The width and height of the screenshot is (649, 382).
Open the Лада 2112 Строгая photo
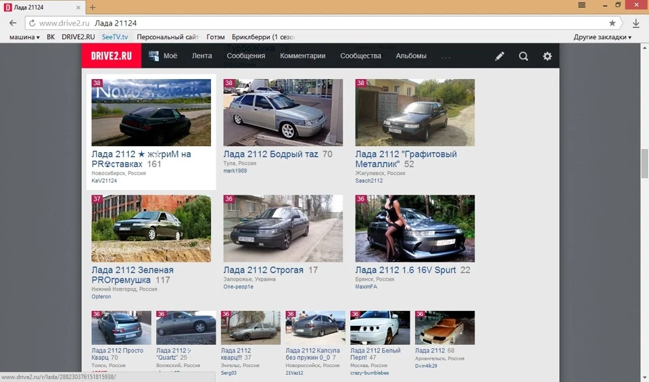pyautogui.click(x=283, y=229)
